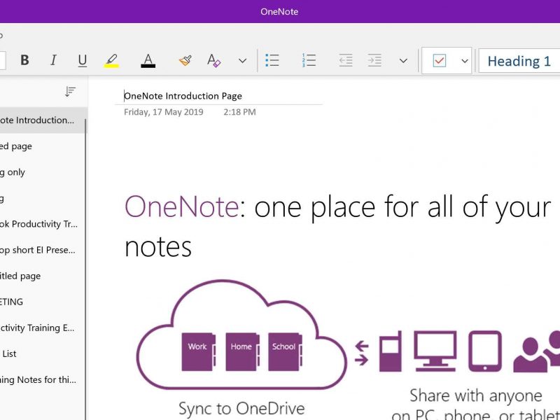Viewport: 560px width, 420px height.
Task: Select the School notebook icon in cloud
Action: coord(285,352)
